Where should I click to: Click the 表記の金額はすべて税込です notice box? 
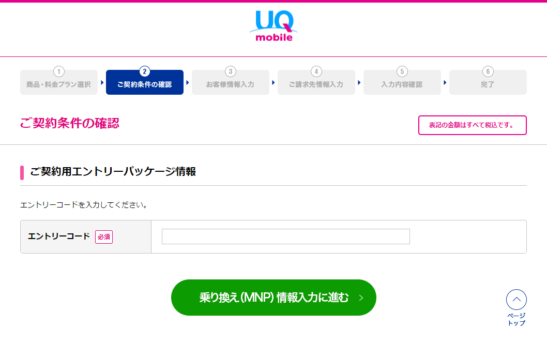[x=473, y=125]
